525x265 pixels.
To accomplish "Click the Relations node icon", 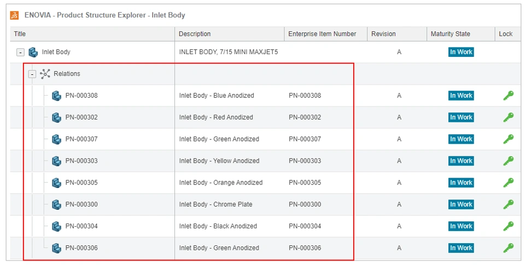I will click(45, 74).
